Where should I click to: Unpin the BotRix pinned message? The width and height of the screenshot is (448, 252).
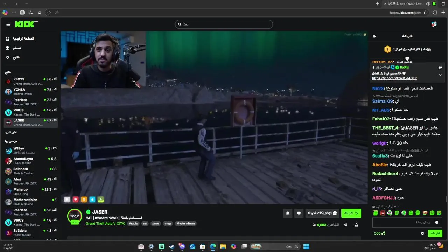tap(440, 67)
